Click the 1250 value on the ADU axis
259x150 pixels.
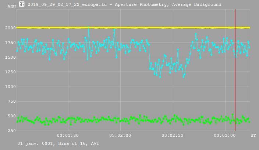coord(10,72)
